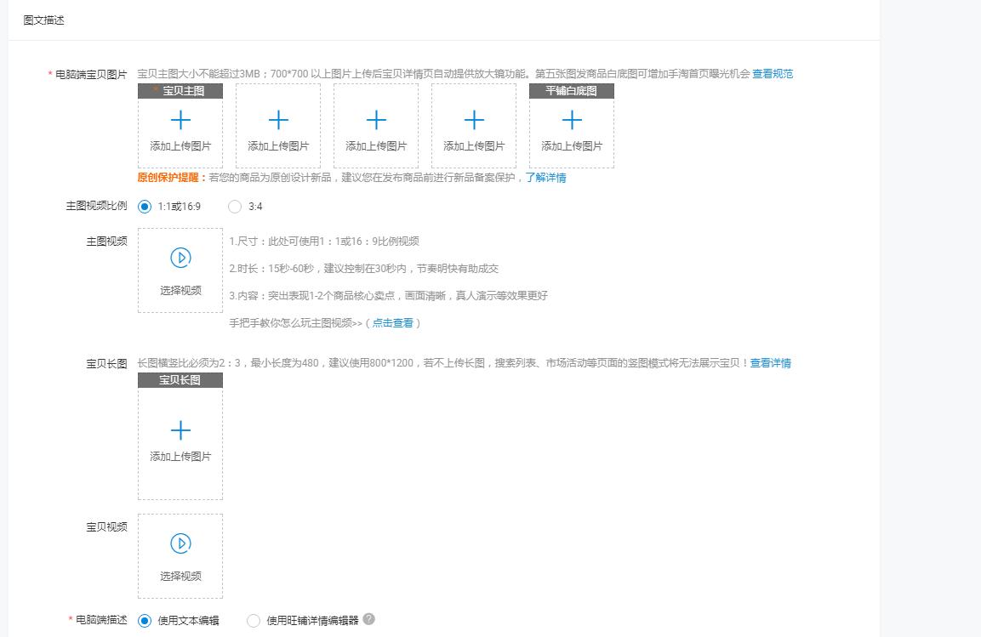Add a second main image via plus icon
This screenshot has height=637, width=981.
(x=278, y=126)
